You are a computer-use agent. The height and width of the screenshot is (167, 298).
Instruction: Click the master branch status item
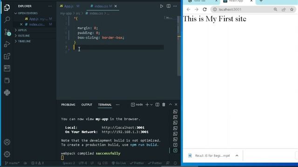(x=12, y=163)
